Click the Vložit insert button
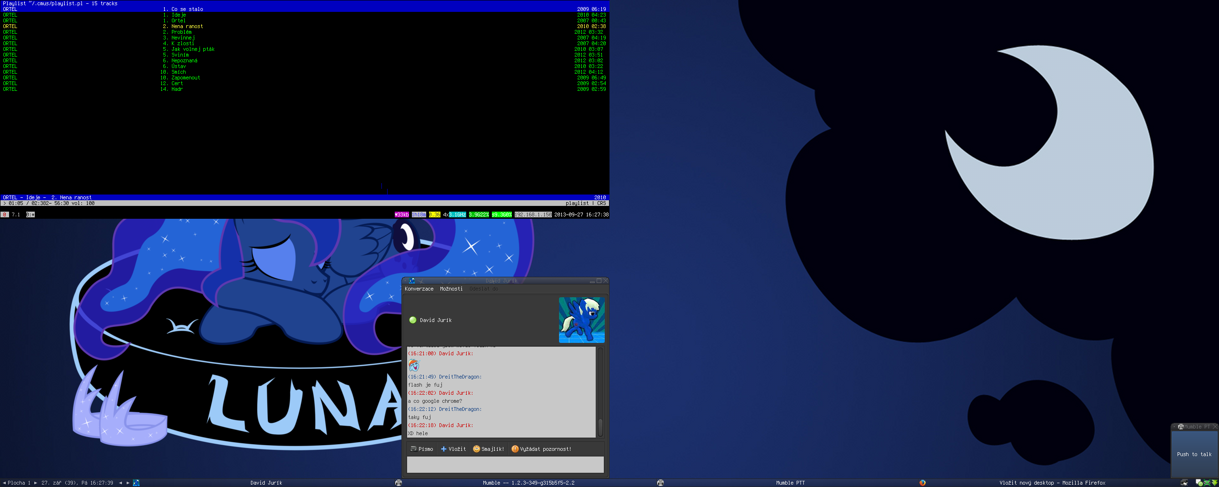Image resolution: width=1219 pixels, height=487 pixels. [453, 449]
